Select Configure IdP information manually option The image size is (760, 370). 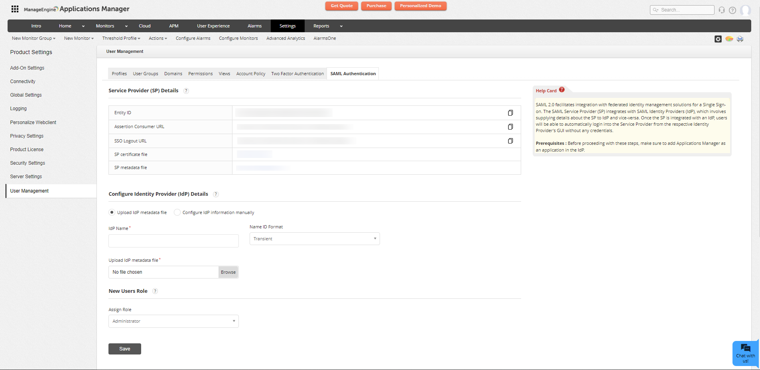[177, 212]
